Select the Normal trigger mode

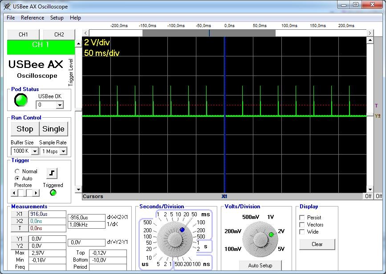[x=17, y=171]
